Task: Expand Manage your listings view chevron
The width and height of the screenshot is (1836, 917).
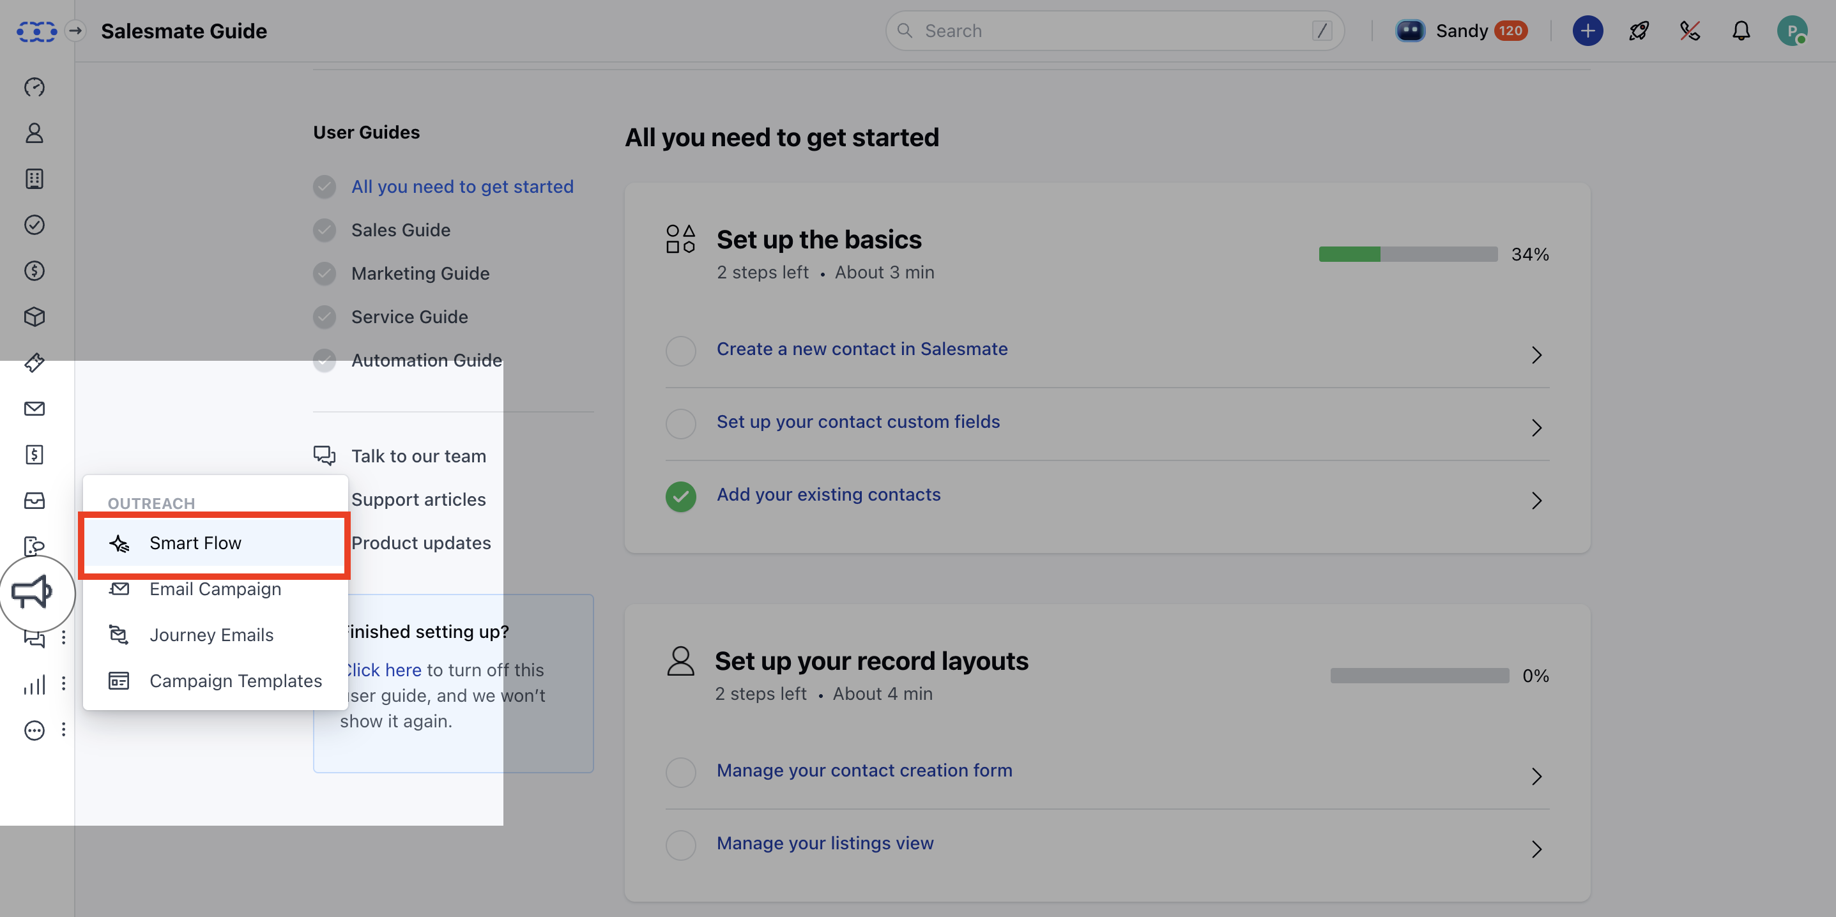Action: click(1536, 849)
